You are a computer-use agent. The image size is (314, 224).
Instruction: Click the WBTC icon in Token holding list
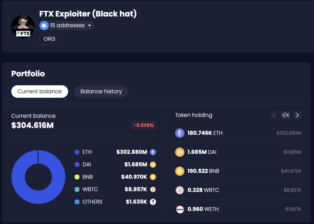click(180, 190)
